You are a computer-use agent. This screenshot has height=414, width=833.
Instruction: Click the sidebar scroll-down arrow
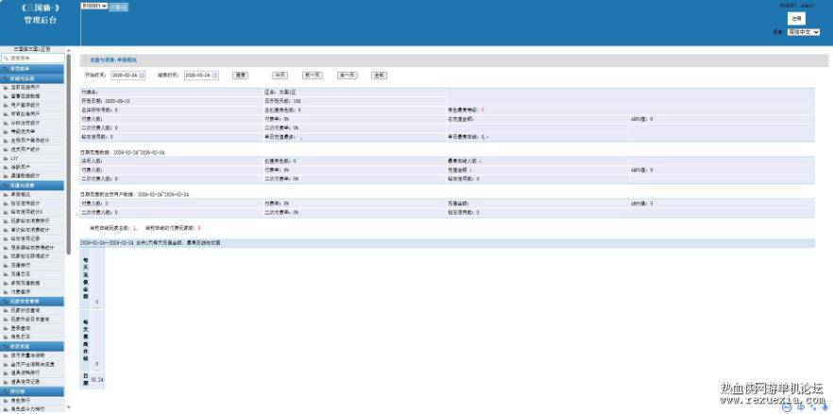[x=69, y=408]
